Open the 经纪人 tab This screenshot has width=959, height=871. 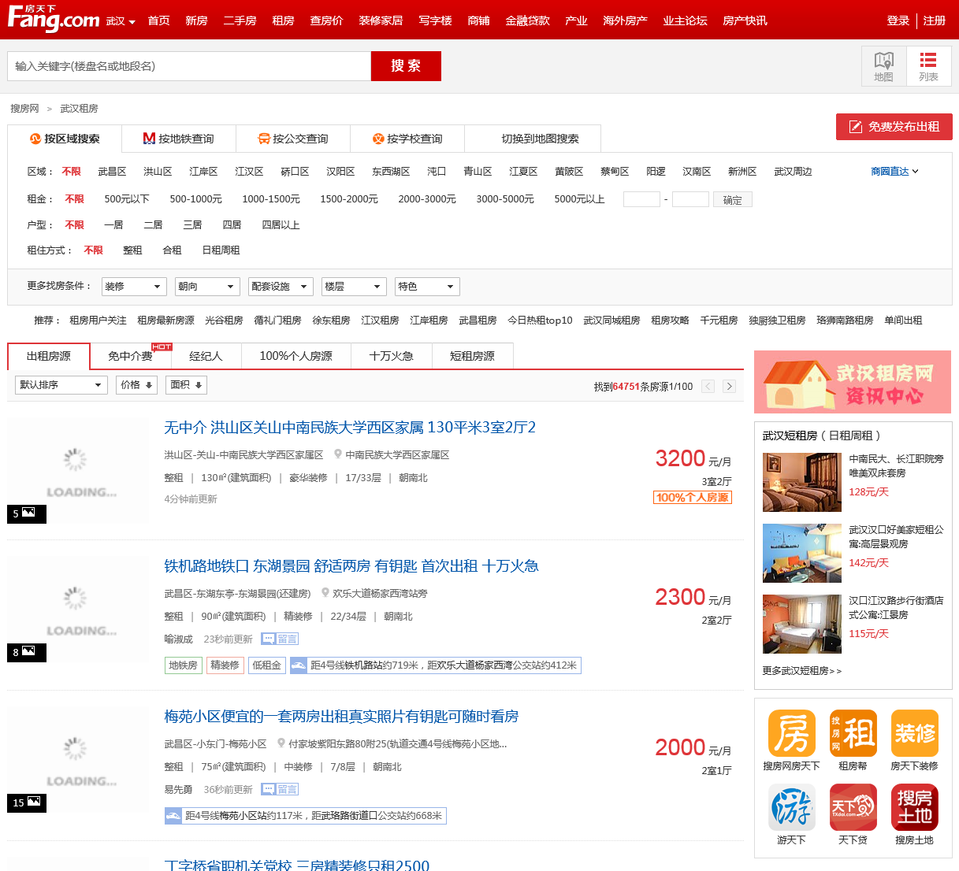pyautogui.click(x=206, y=356)
